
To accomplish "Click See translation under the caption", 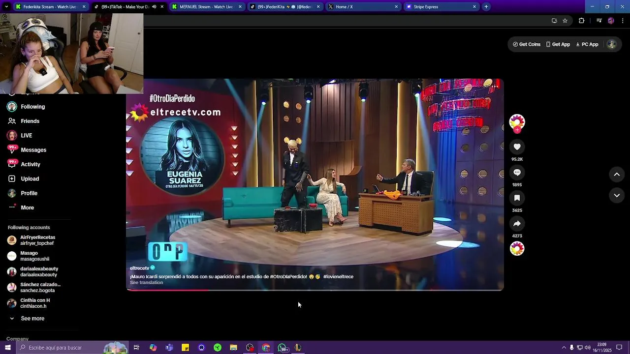I will coord(146,283).
